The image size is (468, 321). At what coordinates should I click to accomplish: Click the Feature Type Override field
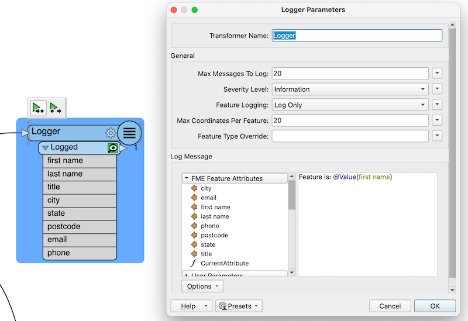pyautogui.click(x=350, y=136)
